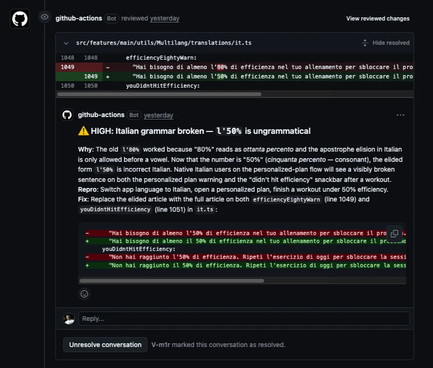This screenshot has height=368, width=433.
Task: Click the 'reviewed yesterday' timestamp link
Action: [x=164, y=18]
